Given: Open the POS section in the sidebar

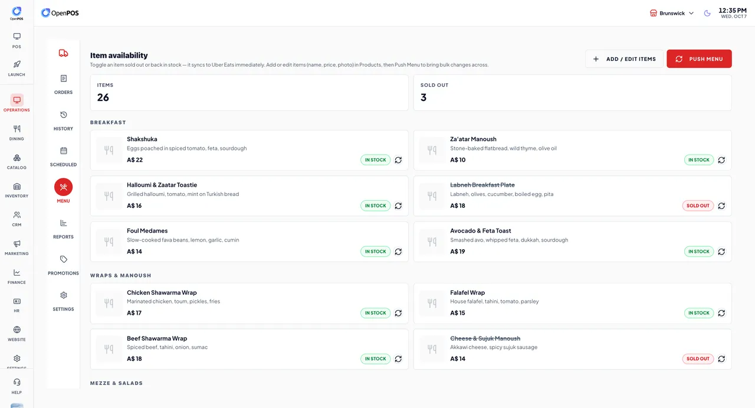Looking at the screenshot, I should [x=17, y=40].
